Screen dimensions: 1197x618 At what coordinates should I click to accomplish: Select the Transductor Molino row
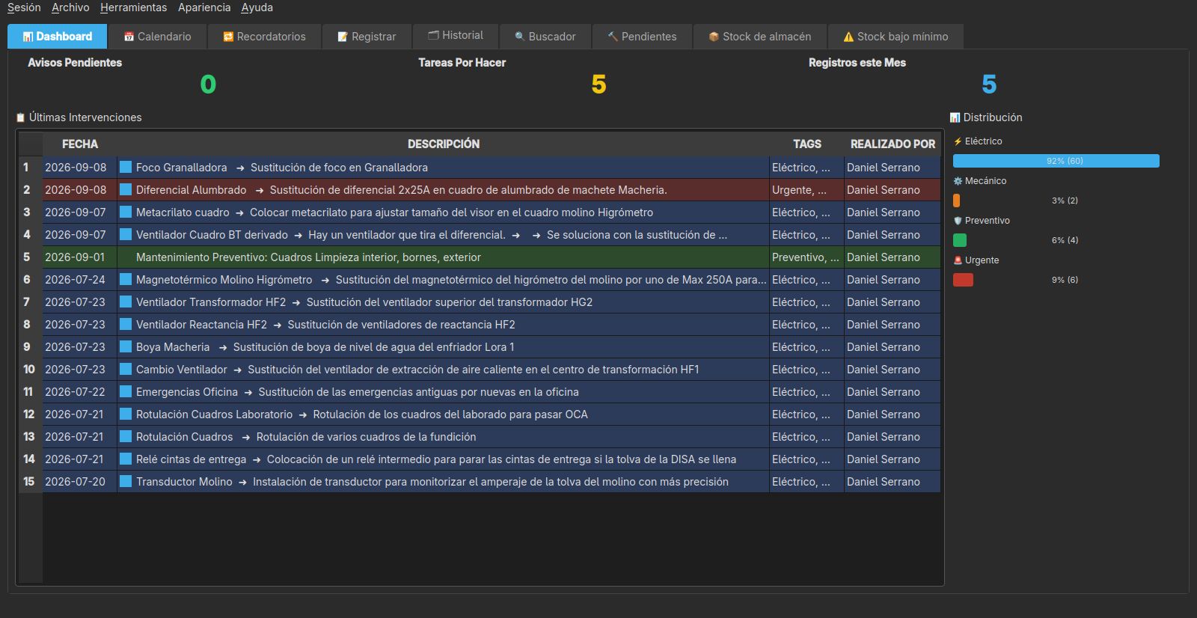pos(492,482)
